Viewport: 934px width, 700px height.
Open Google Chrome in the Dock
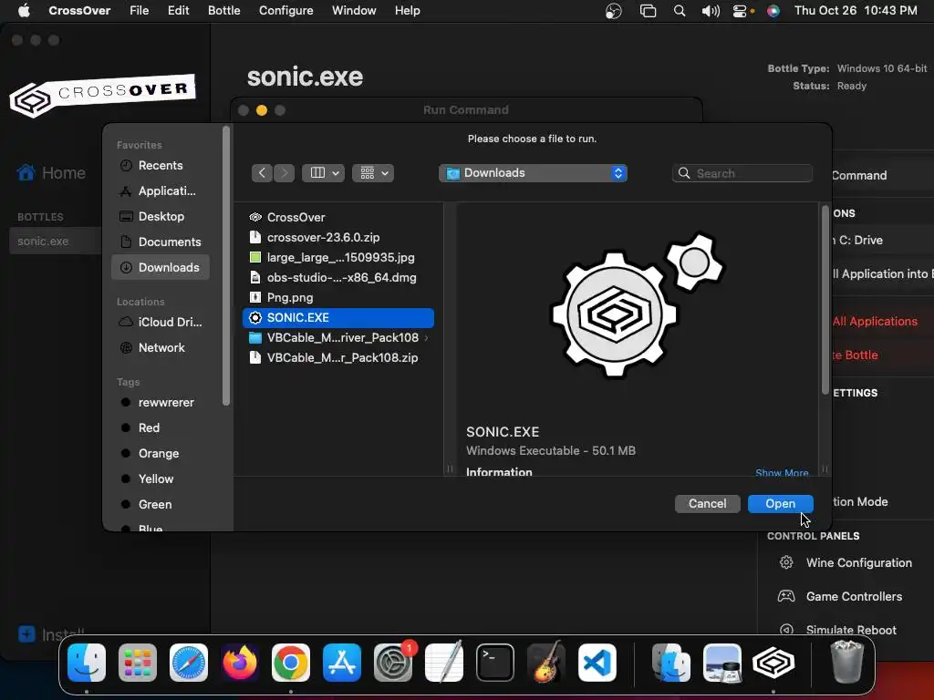pyautogui.click(x=291, y=663)
